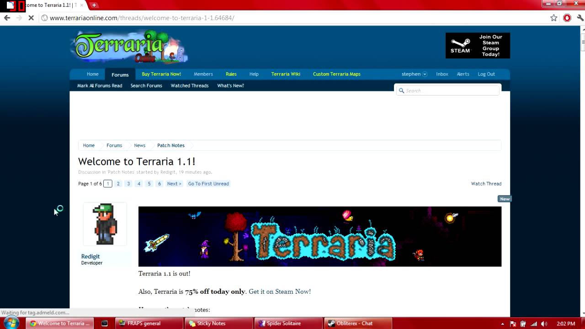Click the Terraria Online site logo
This screenshot has height=329, width=585.
pyautogui.click(x=129, y=47)
